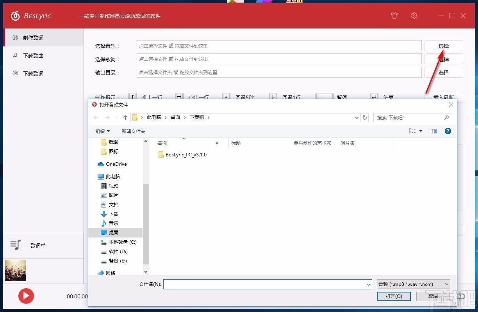The width and height of the screenshot is (478, 312).
Task: Select 下载吧 in the address breadcrumb
Action: (197, 117)
